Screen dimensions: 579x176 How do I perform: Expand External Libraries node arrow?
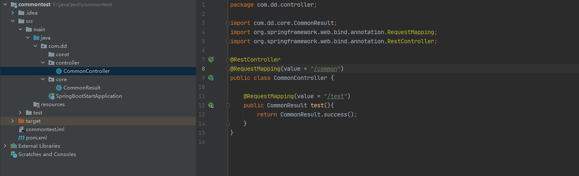pos(5,146)
